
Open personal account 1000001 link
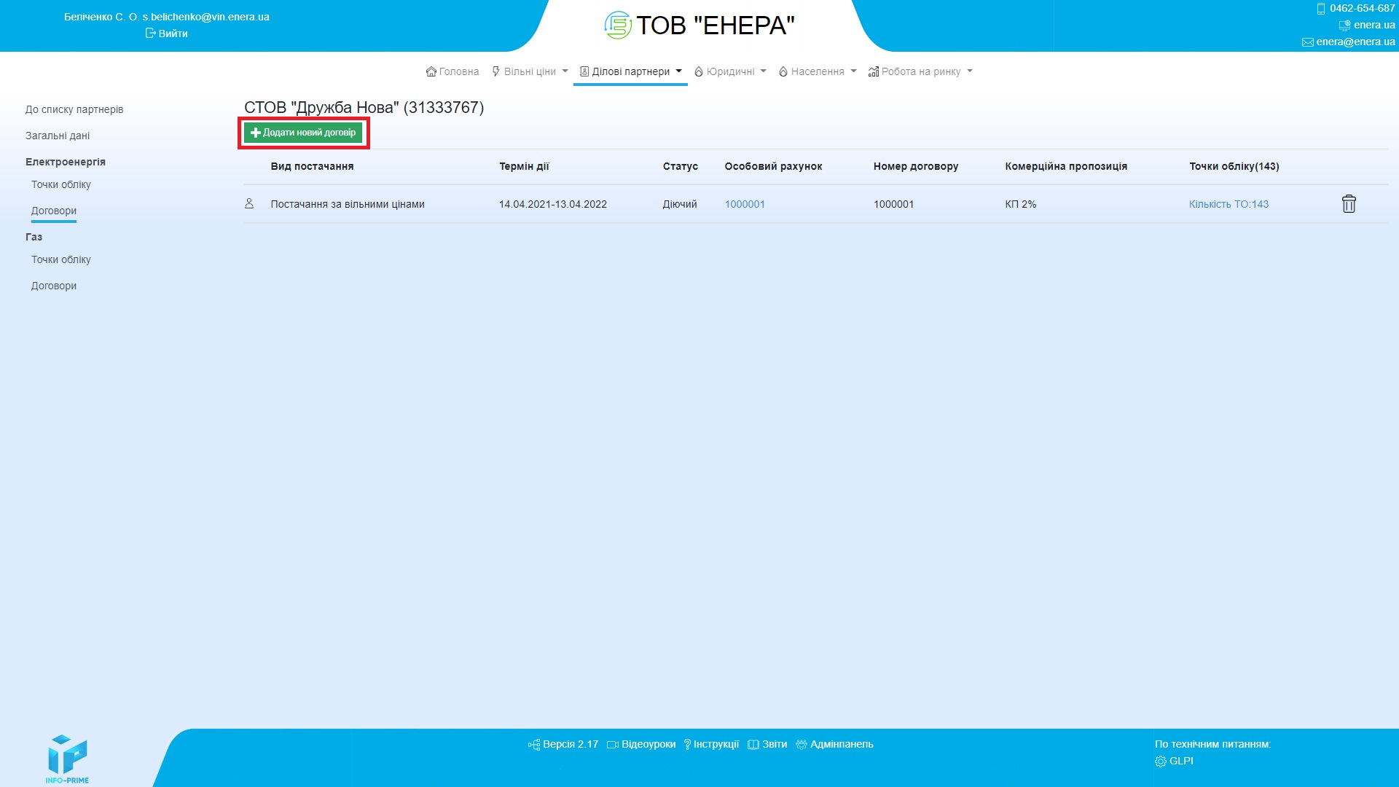(x=745, y=204)
